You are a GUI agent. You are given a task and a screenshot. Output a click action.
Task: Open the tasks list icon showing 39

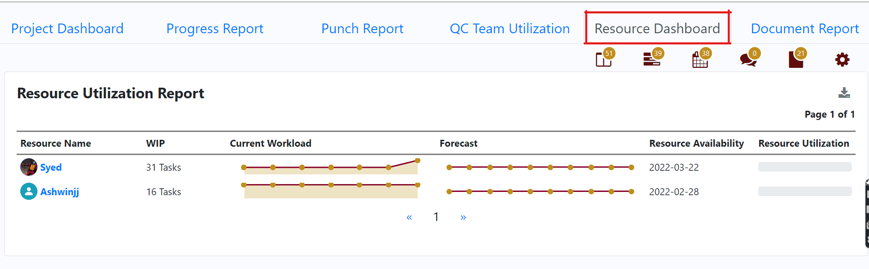(651, 59)
